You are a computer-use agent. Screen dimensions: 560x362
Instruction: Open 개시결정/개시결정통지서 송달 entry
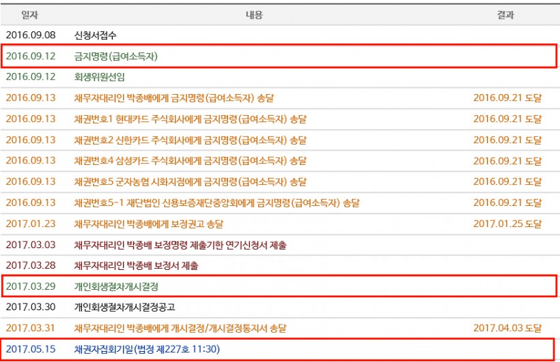tap(180, 328)
